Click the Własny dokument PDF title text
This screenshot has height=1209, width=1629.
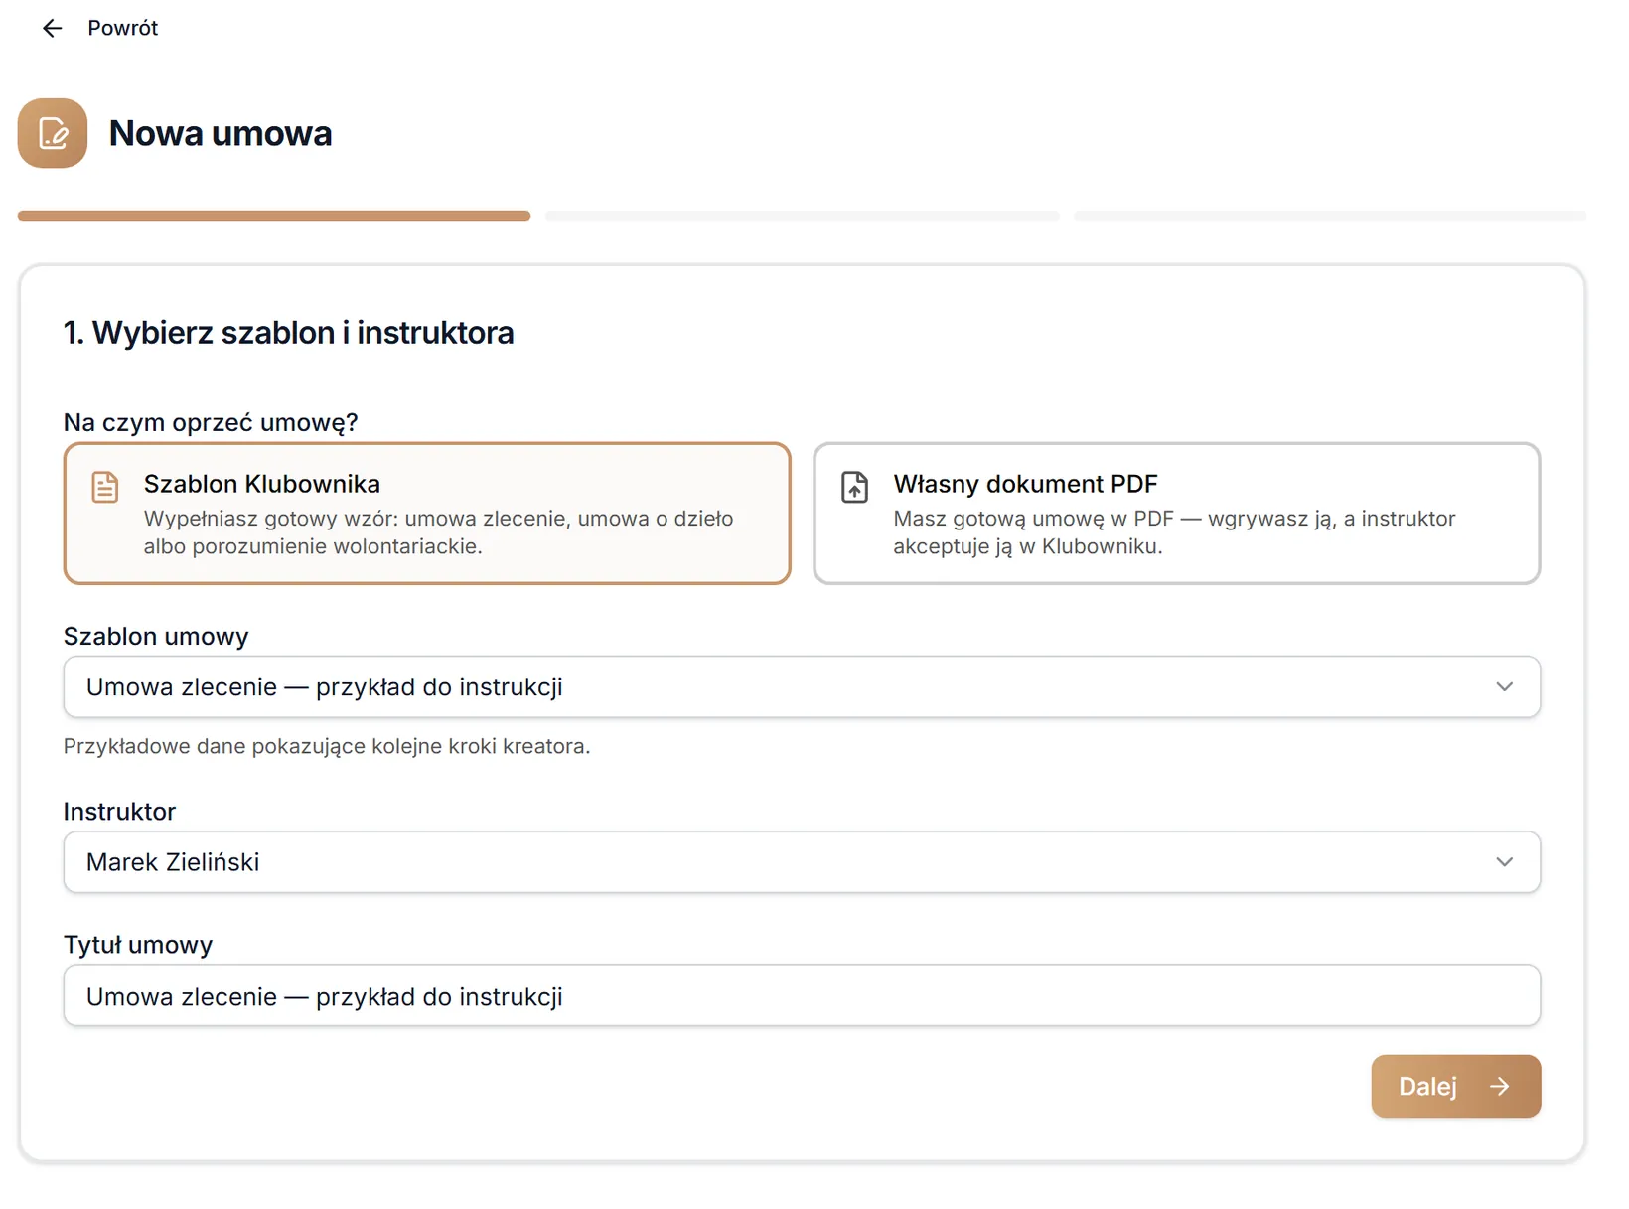[1025, 484]
